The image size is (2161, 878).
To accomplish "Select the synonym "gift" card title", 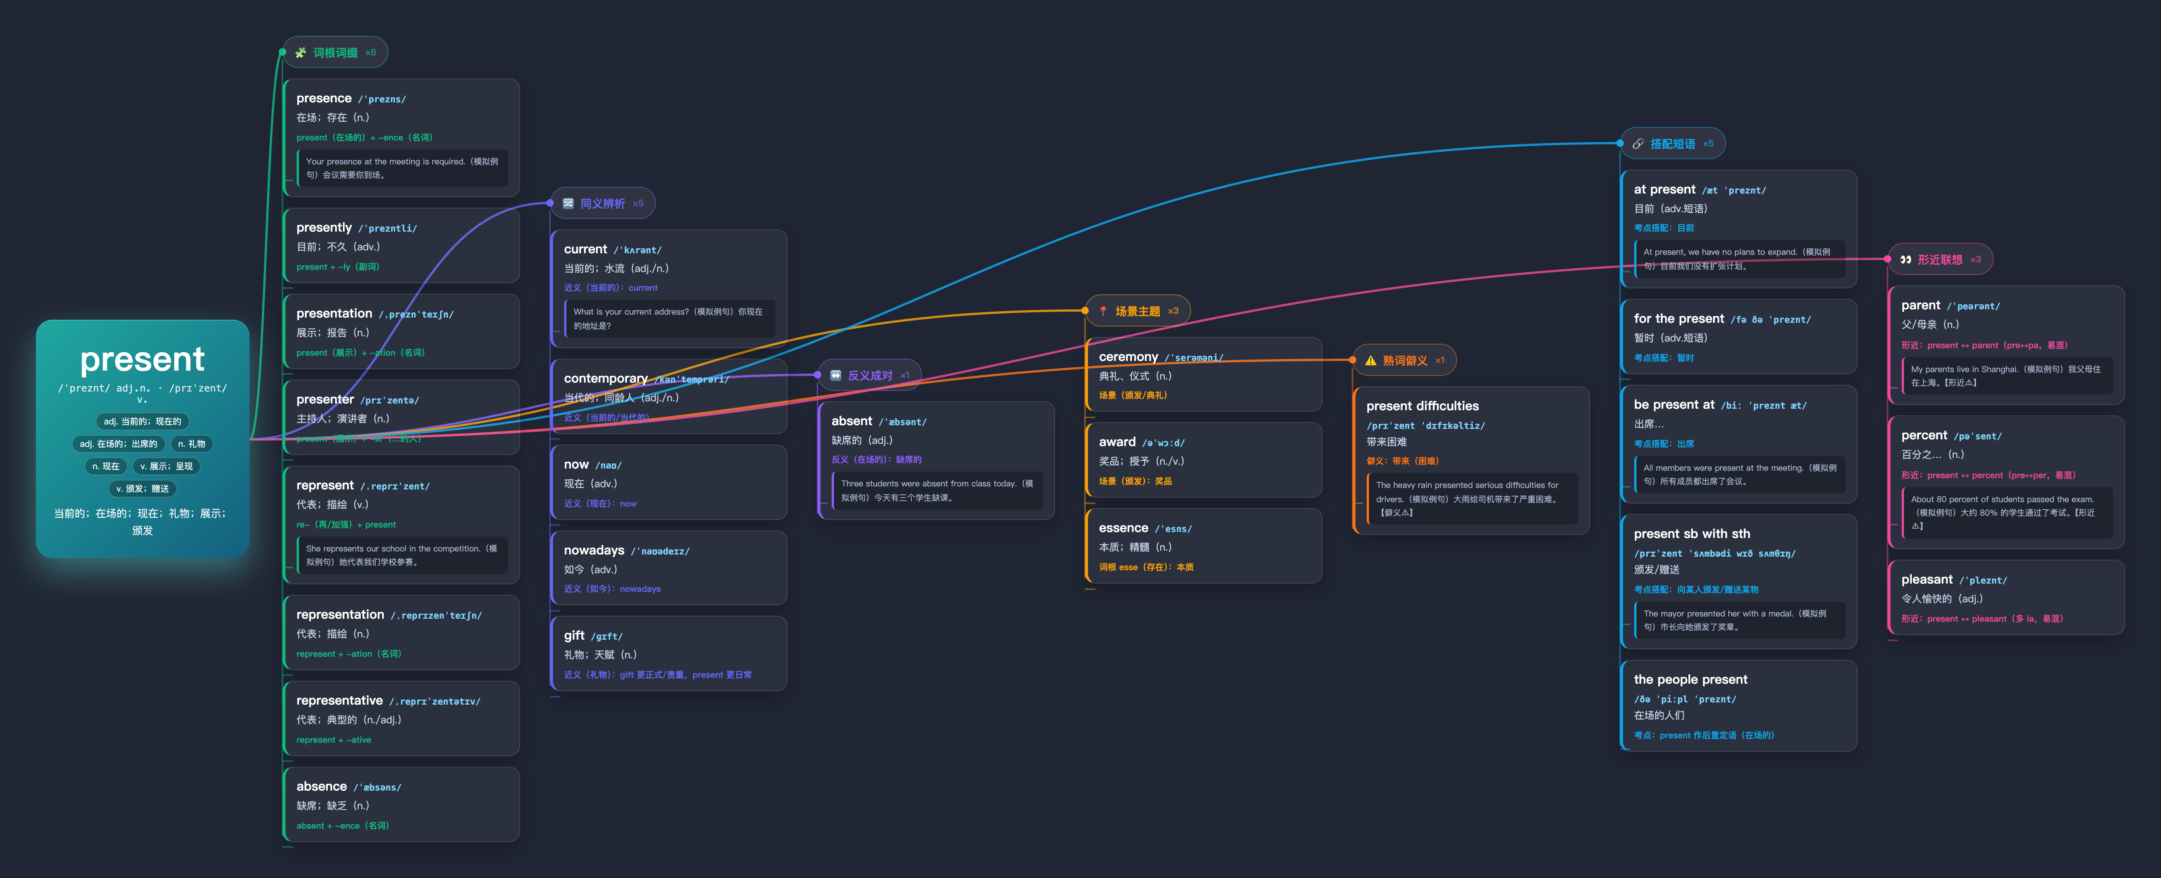I will click(574, 636).
